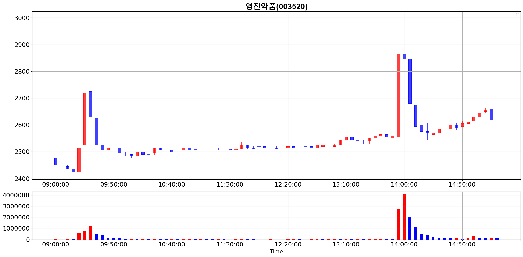Click the chart title 영진약품(003520)
The height and width of the screenshot is (257, 523).
[x=276, y=6]
